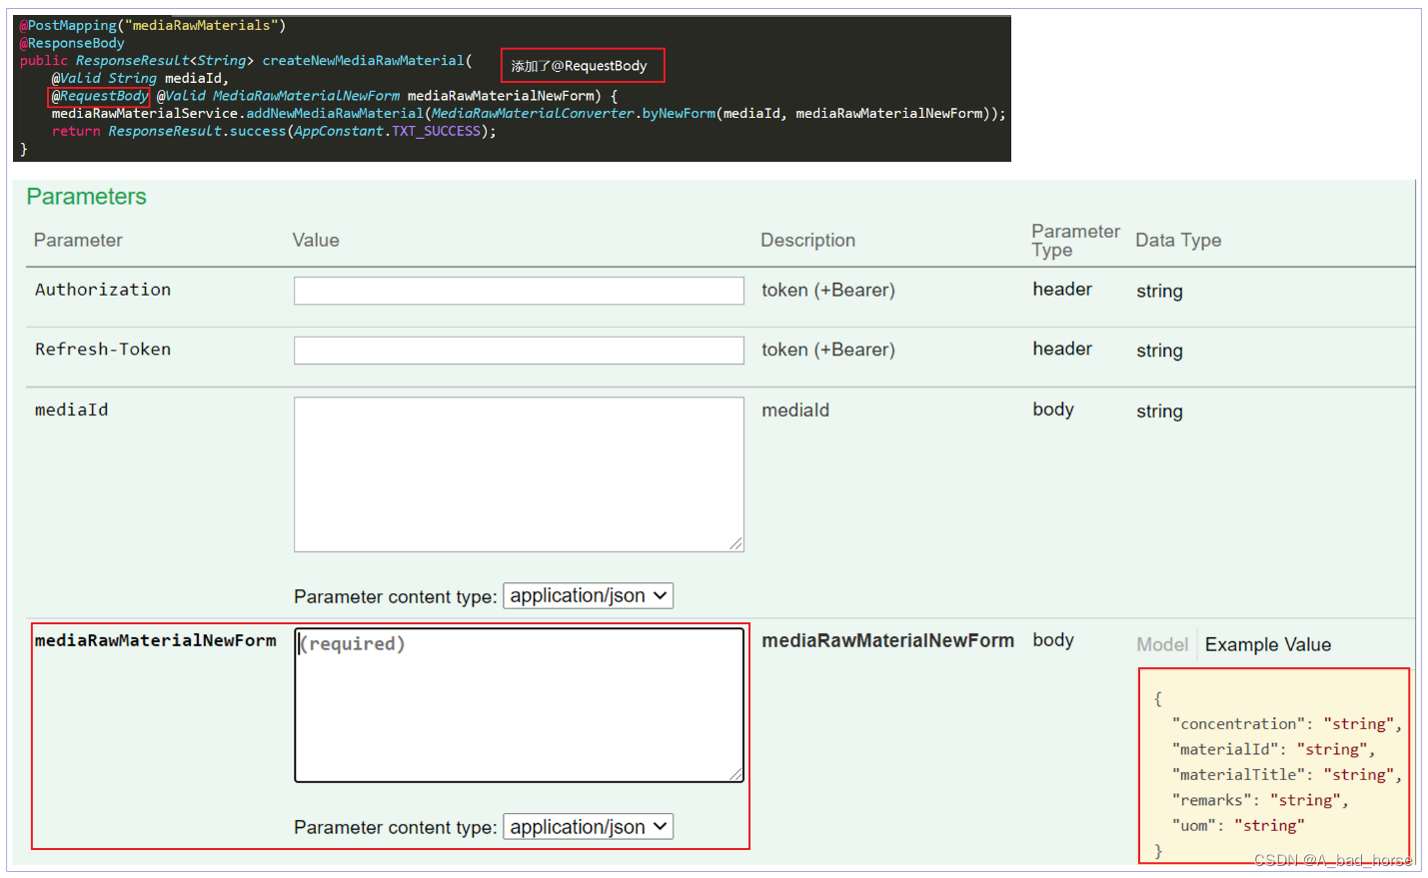Click @PostMapping("mediaRawMaterials") code line
The width and height of the screenshot is (1428, 878).
click(x=153, y=25)
